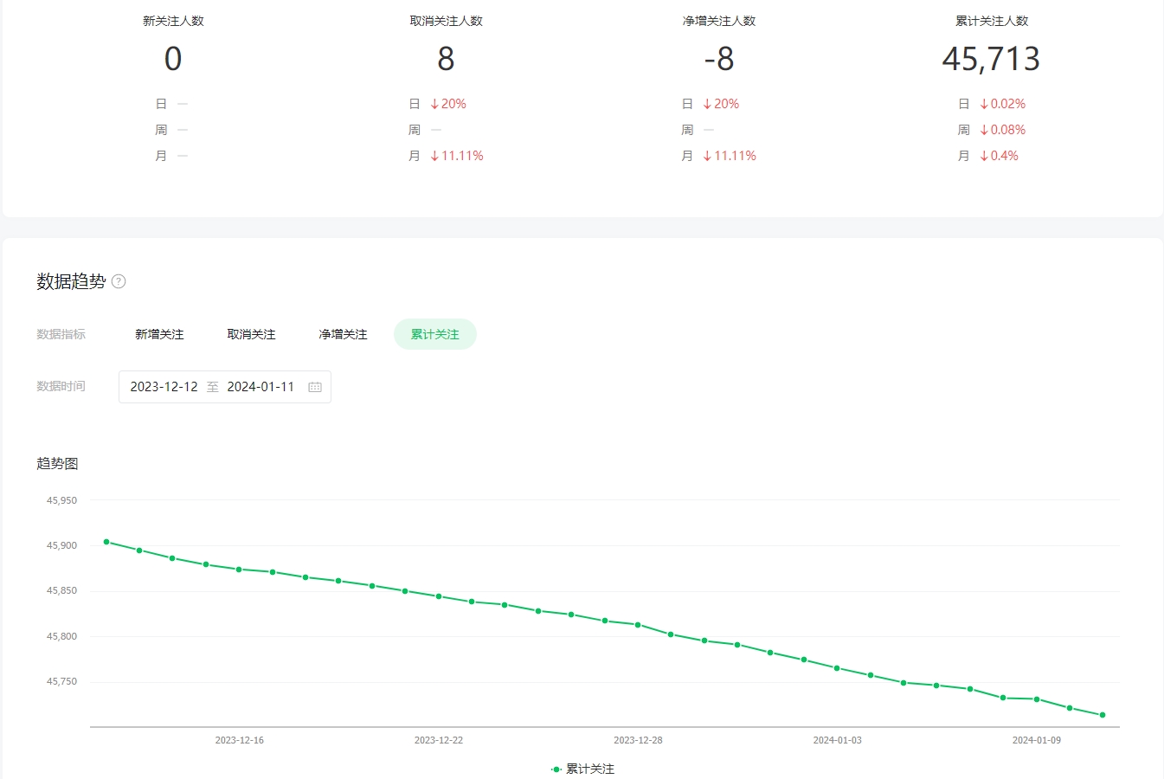Click the 45,850 y-axis label

pyautogui.click(x=61, y=590)
